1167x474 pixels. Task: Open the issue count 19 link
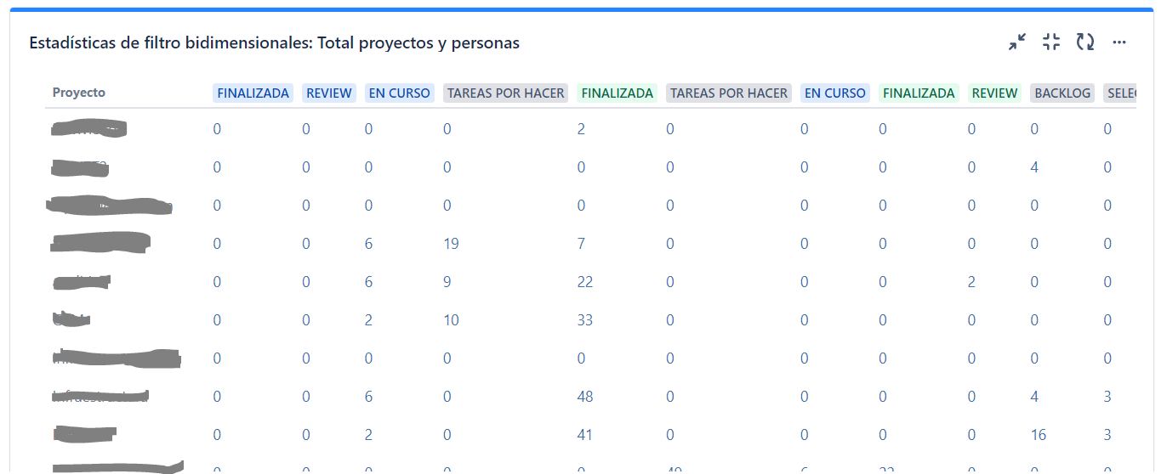[x=451, y=244]
